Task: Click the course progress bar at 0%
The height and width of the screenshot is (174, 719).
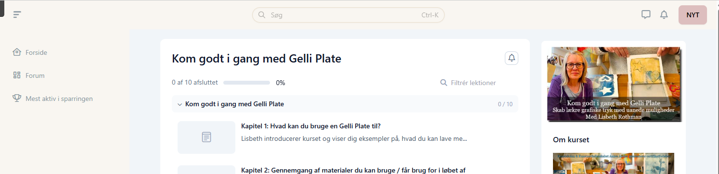Action: (246, 83)
